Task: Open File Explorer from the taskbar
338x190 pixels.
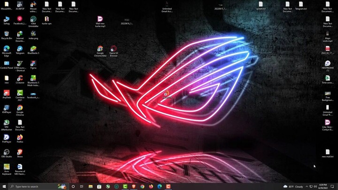Action: (91, 186)
